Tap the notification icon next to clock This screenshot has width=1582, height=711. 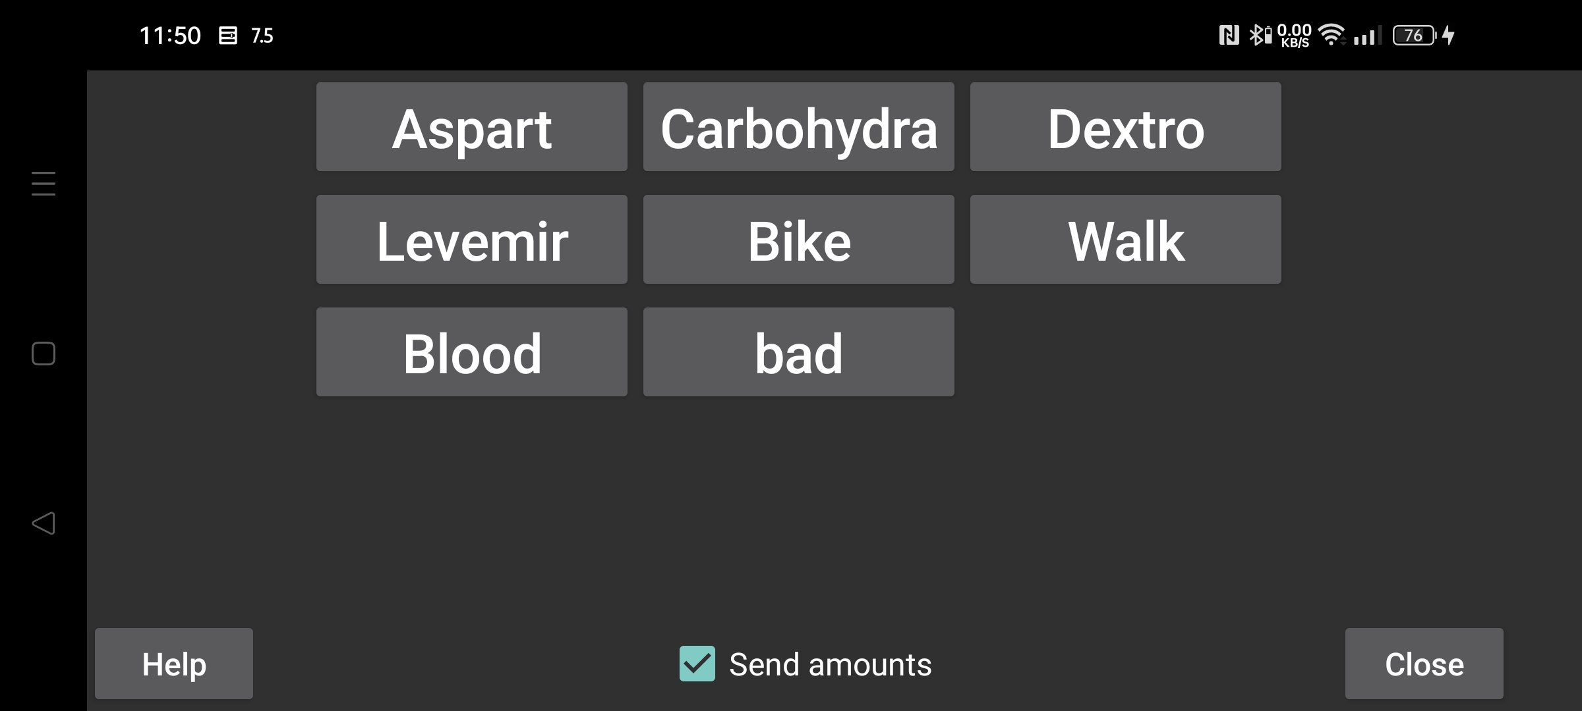(x=227, y=36)
